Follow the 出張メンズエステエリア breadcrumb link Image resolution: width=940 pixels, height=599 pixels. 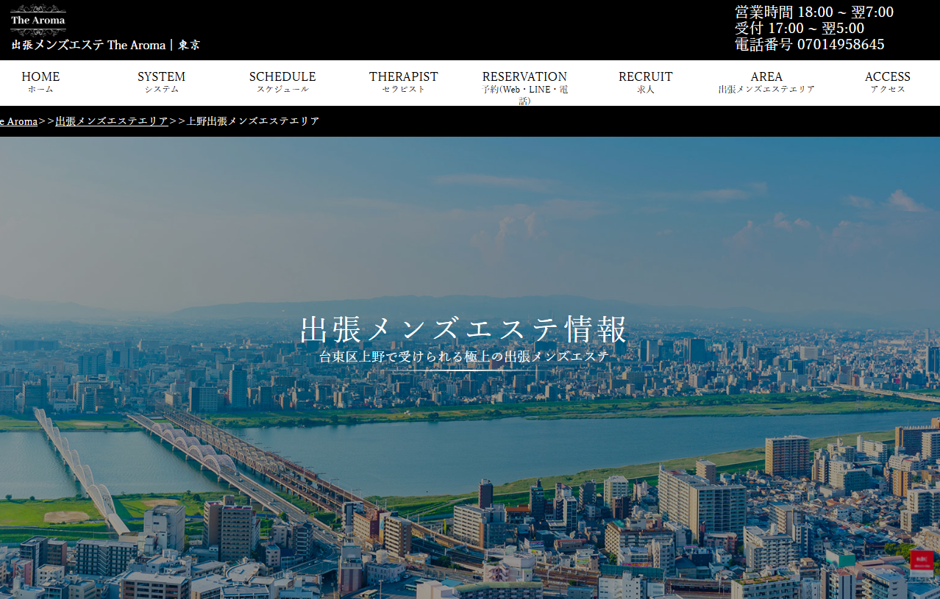pyautogui.click(x=112, y=121)
